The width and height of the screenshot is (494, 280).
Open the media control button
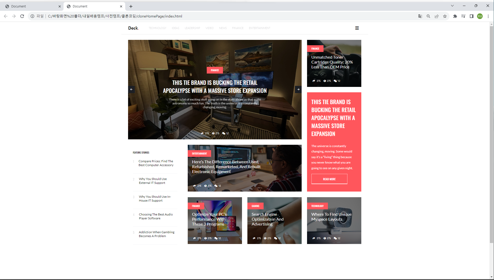[463, 16]
